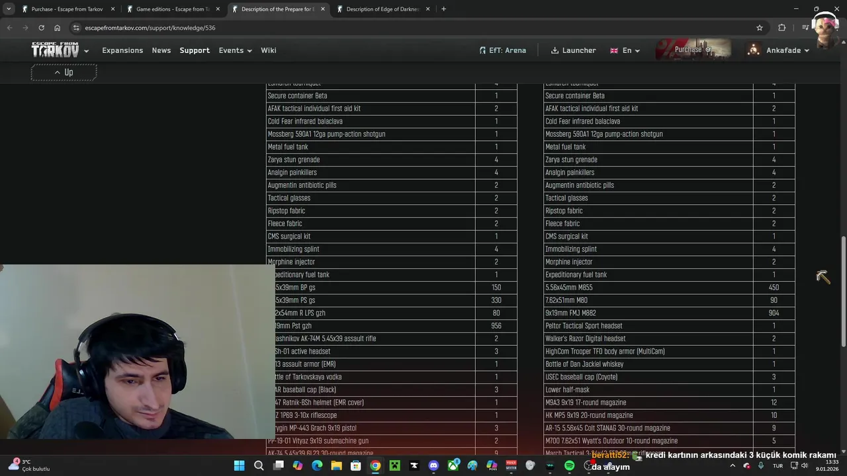Click "9x19mm FMJ M882" row text
This screenshot has height=476, width=847.
click(x=570, y=313)
